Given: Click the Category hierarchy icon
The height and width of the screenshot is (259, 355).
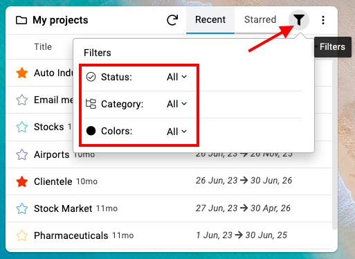Looking at the screenshot, I should (x=91, y=104).
